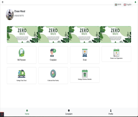This screenshot has width=138, height=117.
Task: Go to the Home tab
Action: (x=27, y=112)
